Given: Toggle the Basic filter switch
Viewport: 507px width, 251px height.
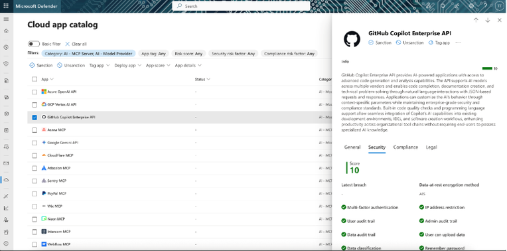Looking at the screenshot, I should pyautogui.click(x=34, y=44).
